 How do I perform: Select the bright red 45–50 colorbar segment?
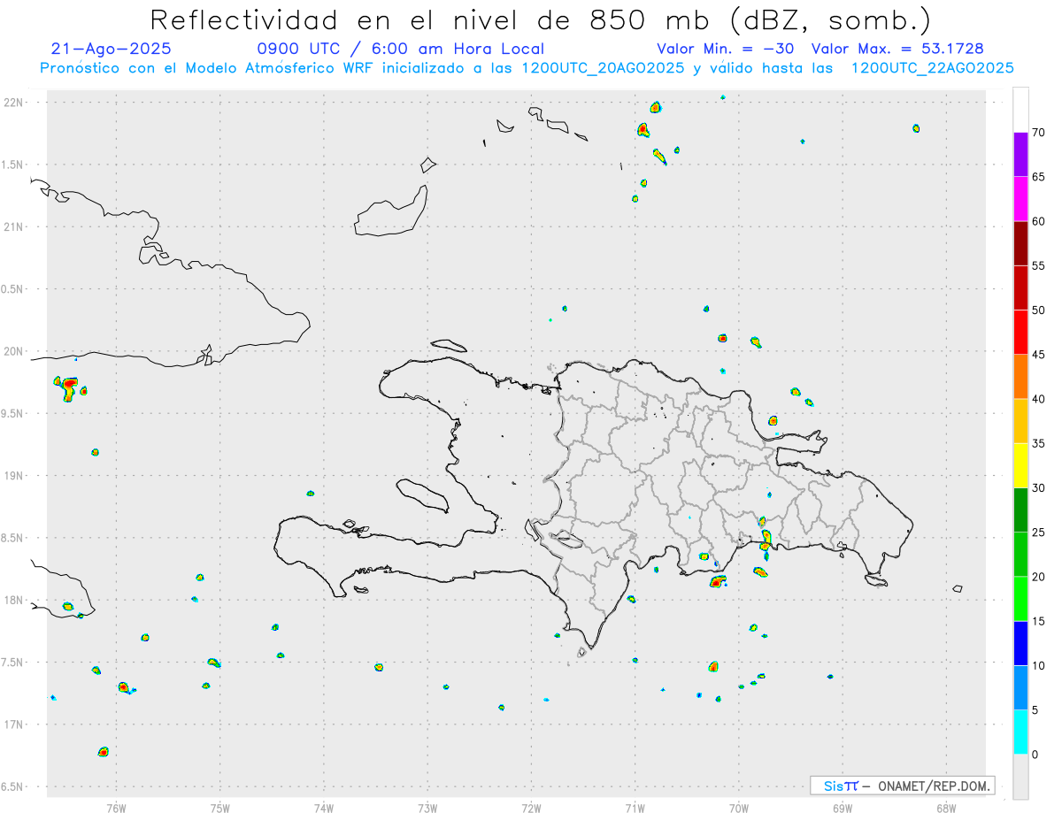tap(1020, 332)
